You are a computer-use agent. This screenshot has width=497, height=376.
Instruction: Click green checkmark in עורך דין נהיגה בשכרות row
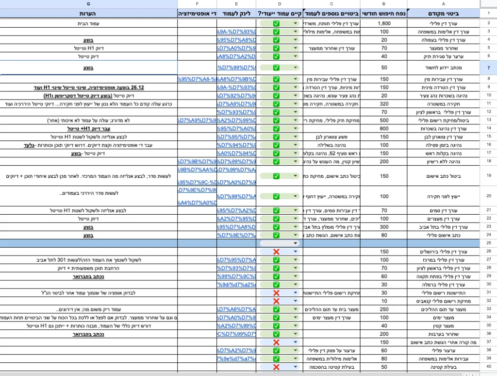pos(276,129)
